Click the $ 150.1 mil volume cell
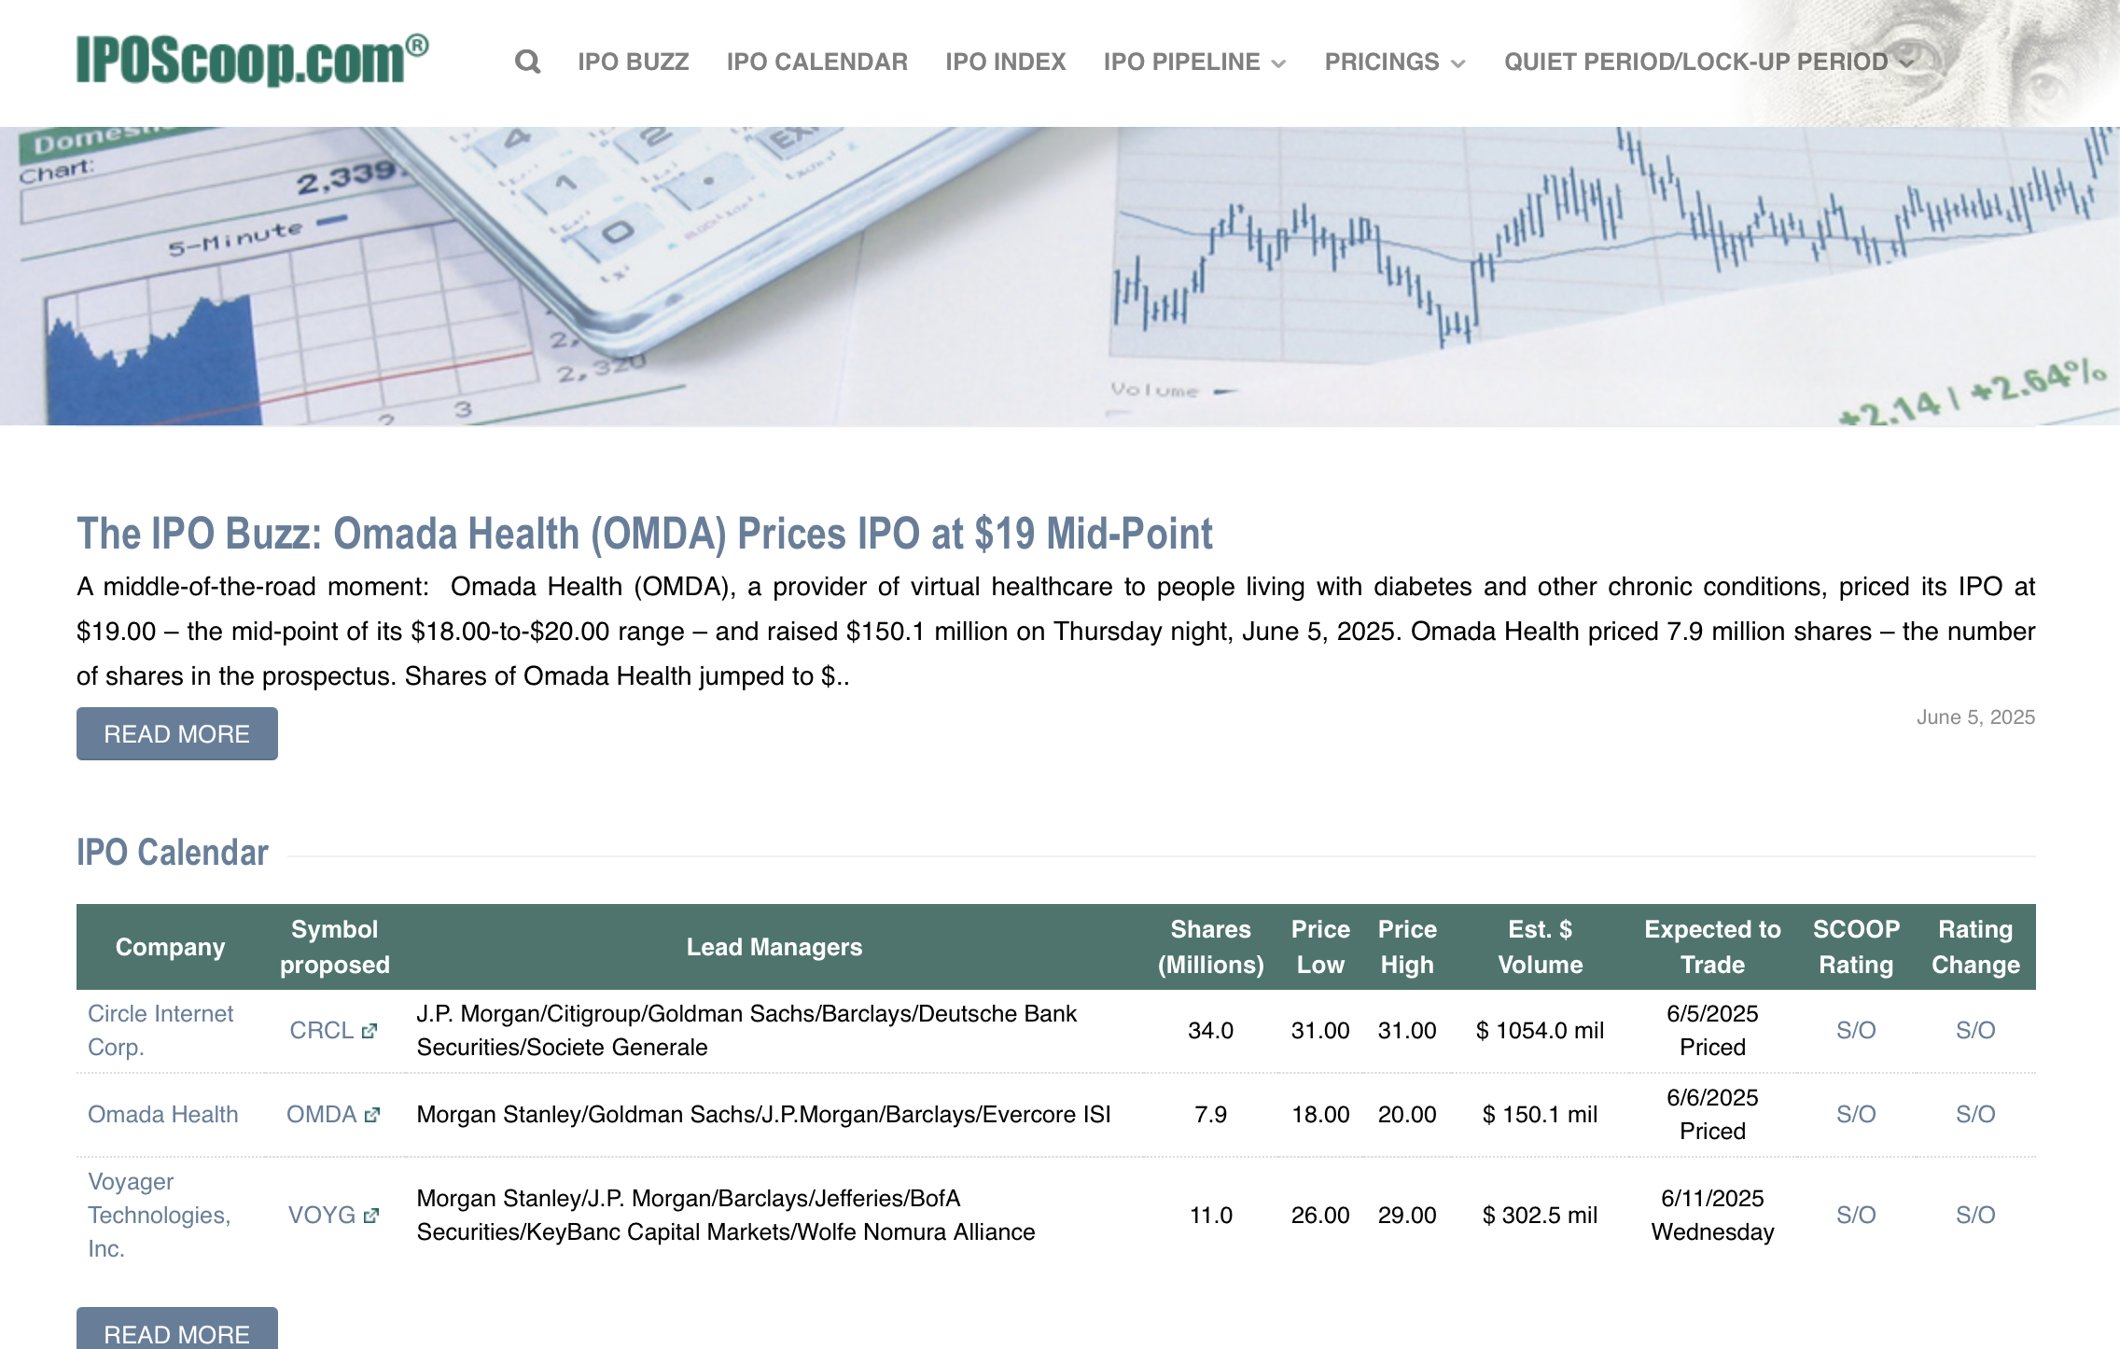 coord(1541,1115)
